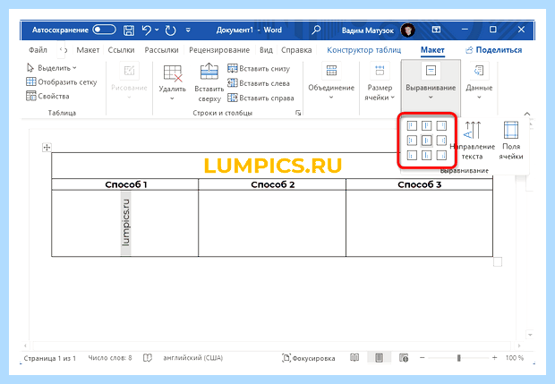Open table Свойства
This screenshot has height=384, width=555.
[47, 96]
